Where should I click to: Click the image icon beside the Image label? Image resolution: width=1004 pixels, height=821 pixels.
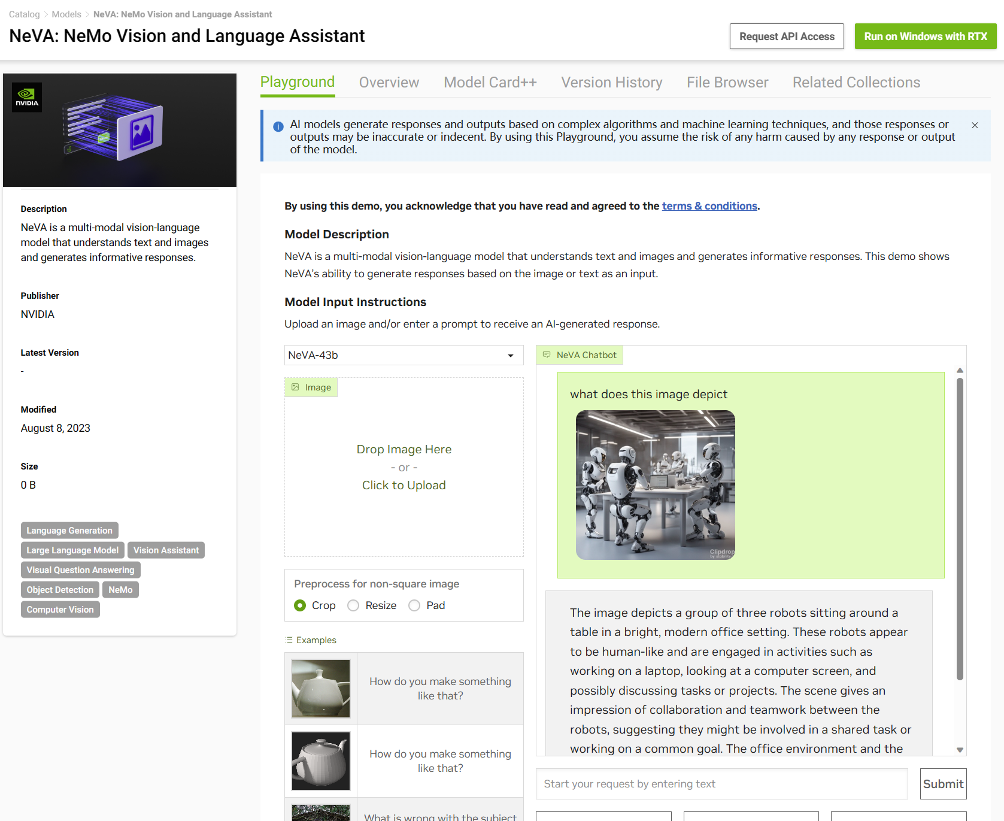tap(295, 387)
